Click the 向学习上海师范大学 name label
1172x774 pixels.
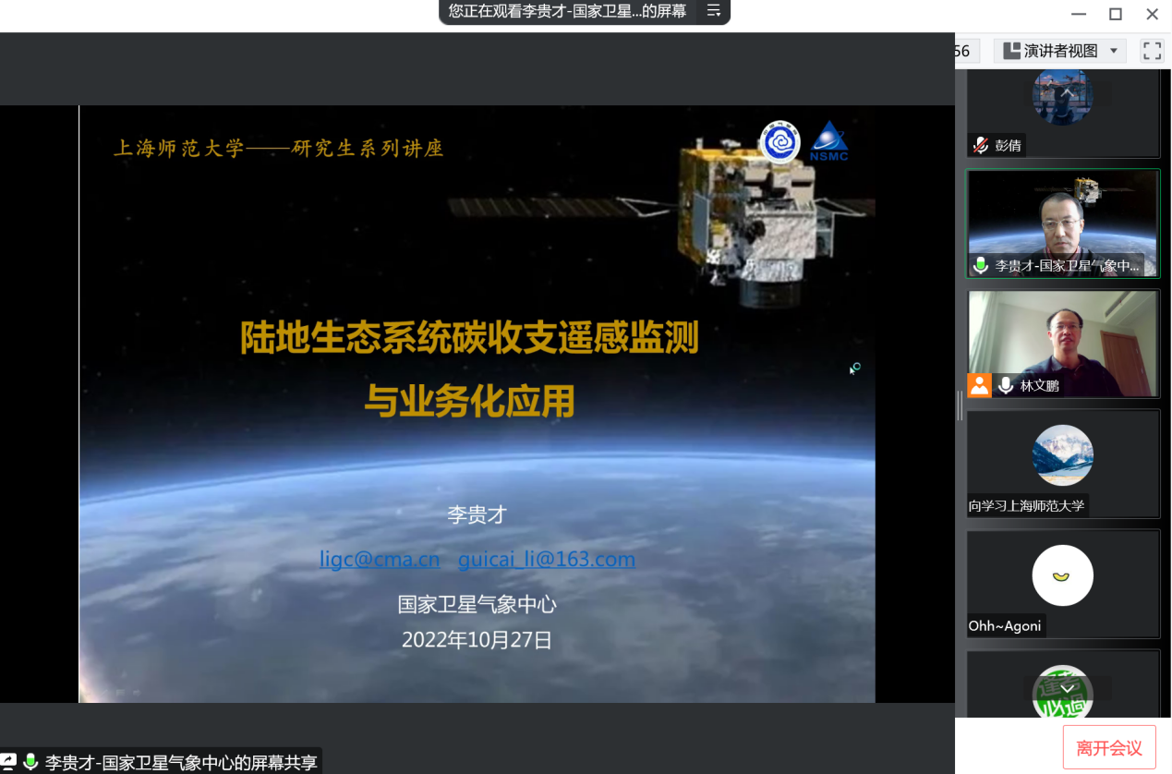(1027, 505)
